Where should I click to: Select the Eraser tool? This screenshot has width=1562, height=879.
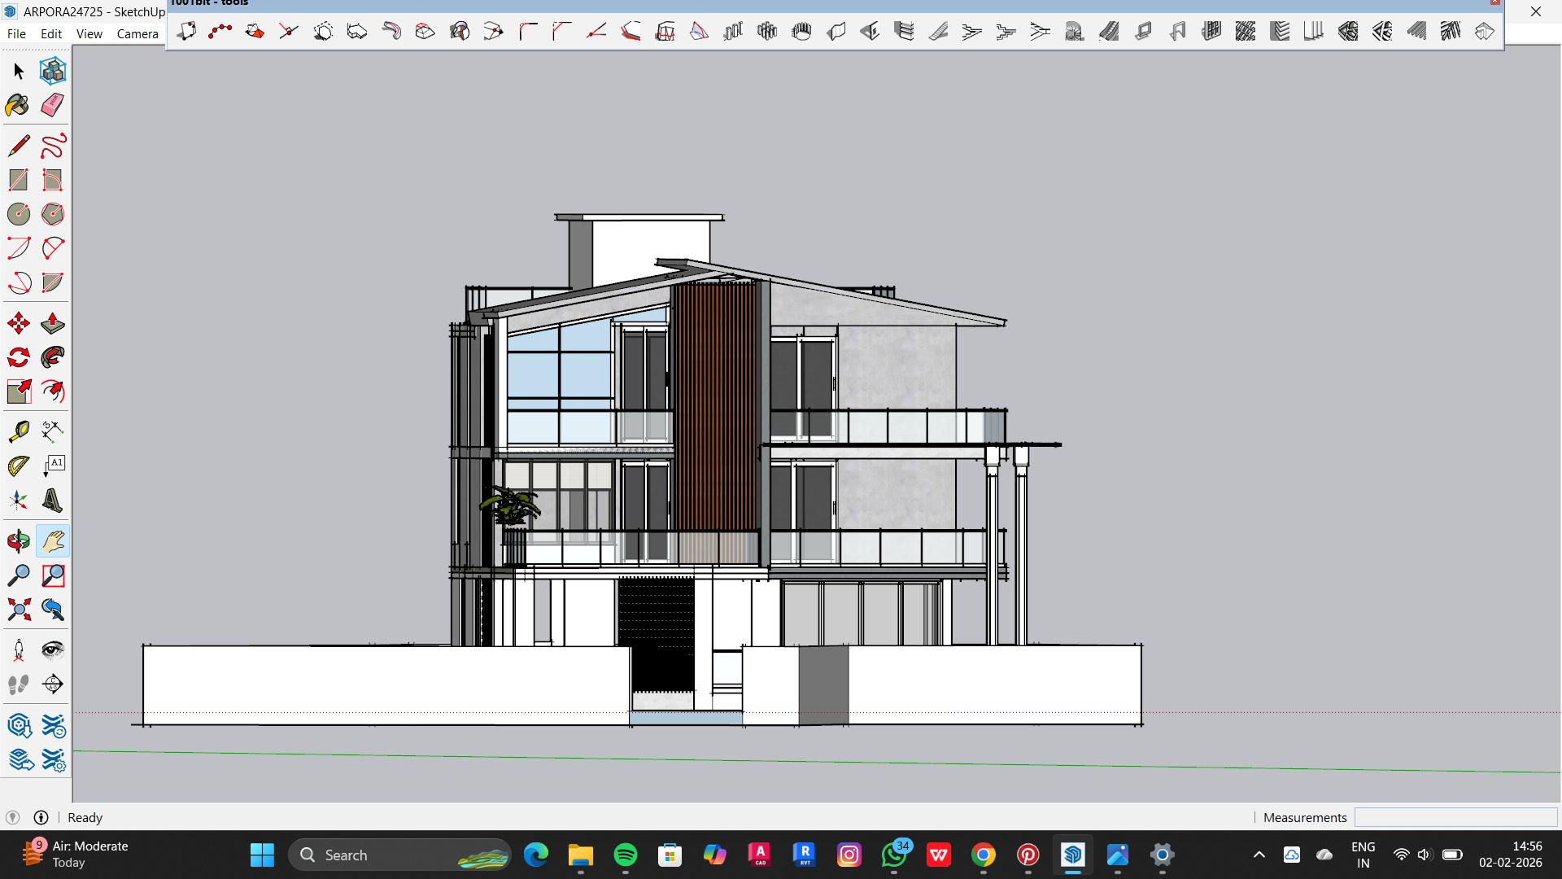click(52, 105)
